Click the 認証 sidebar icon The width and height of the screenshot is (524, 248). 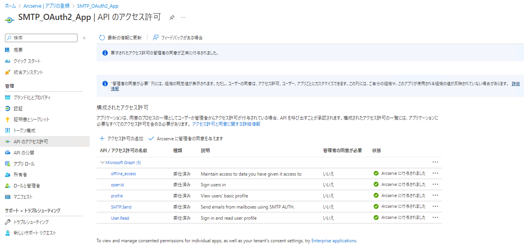(x=8, y=108)
